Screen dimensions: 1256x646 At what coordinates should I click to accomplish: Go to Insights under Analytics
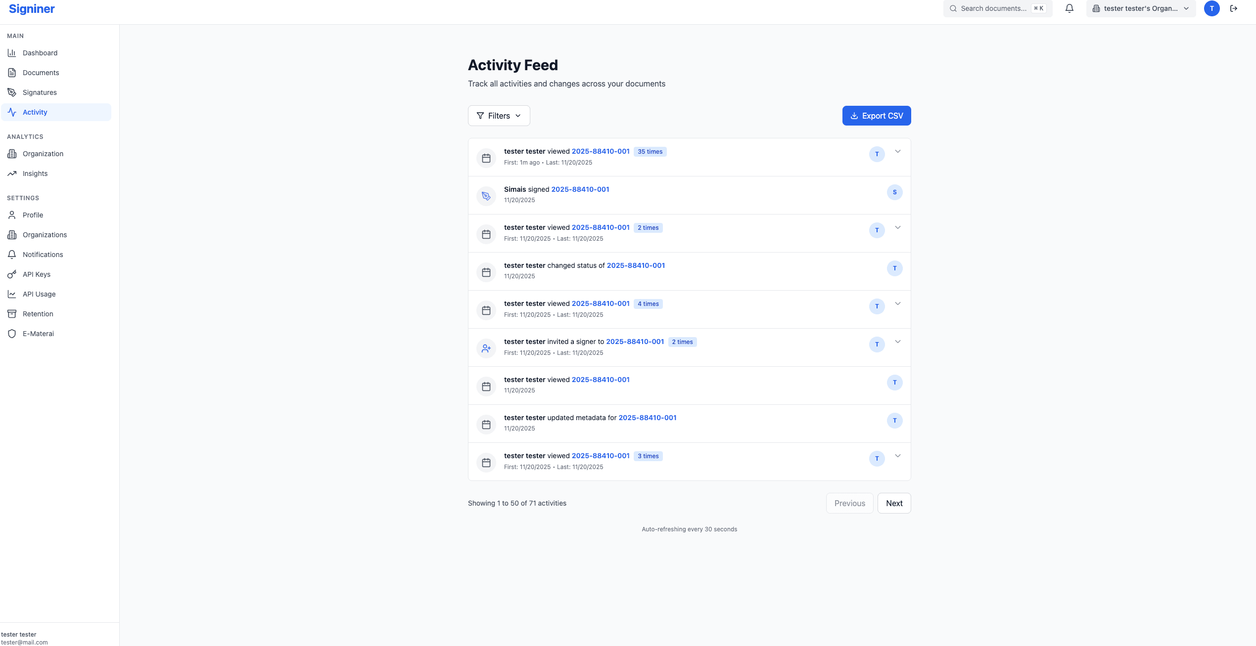[35, 173]
